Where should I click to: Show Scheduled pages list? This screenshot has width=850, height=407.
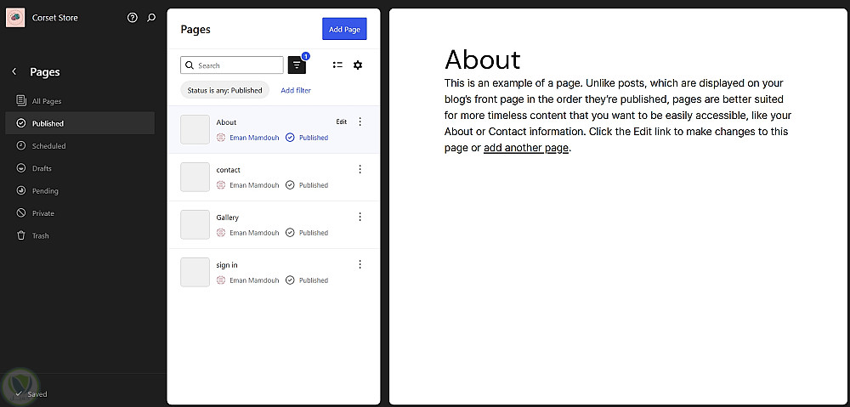pos(48,146)
